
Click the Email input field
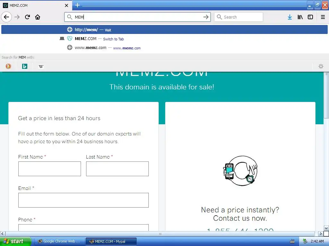[84, 200]
